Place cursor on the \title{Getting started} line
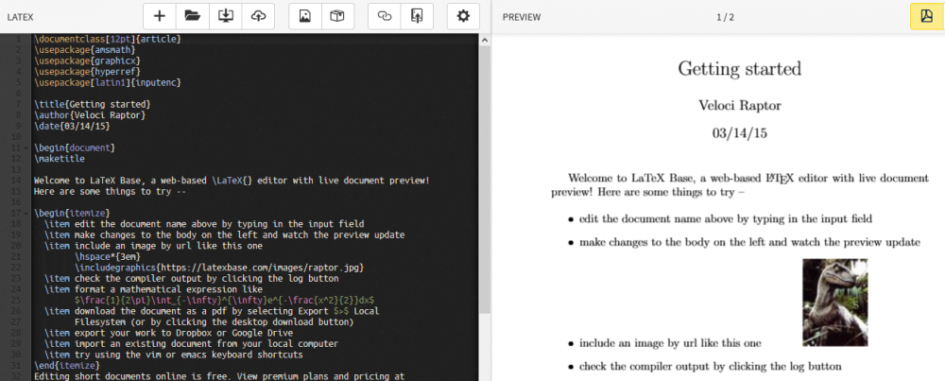 tap(91, 104)
